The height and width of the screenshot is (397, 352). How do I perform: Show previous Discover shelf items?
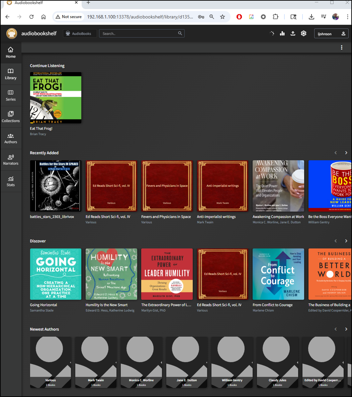coord(336,241)
